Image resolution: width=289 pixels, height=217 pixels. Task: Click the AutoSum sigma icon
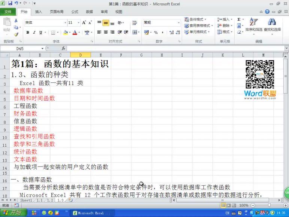239,19
